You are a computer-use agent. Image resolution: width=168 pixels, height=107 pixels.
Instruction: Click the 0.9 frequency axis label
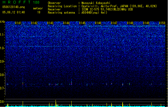pos(2,62)
